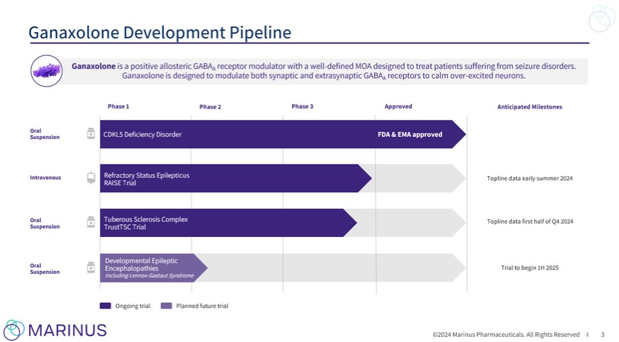Click the slide page number 3
Screen dimensions: 619x342
(603, 335)
